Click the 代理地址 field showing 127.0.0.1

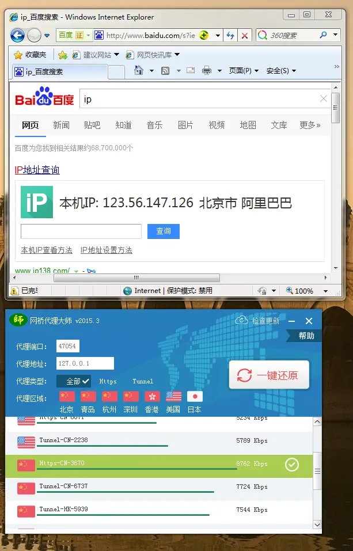pos(85,363)
